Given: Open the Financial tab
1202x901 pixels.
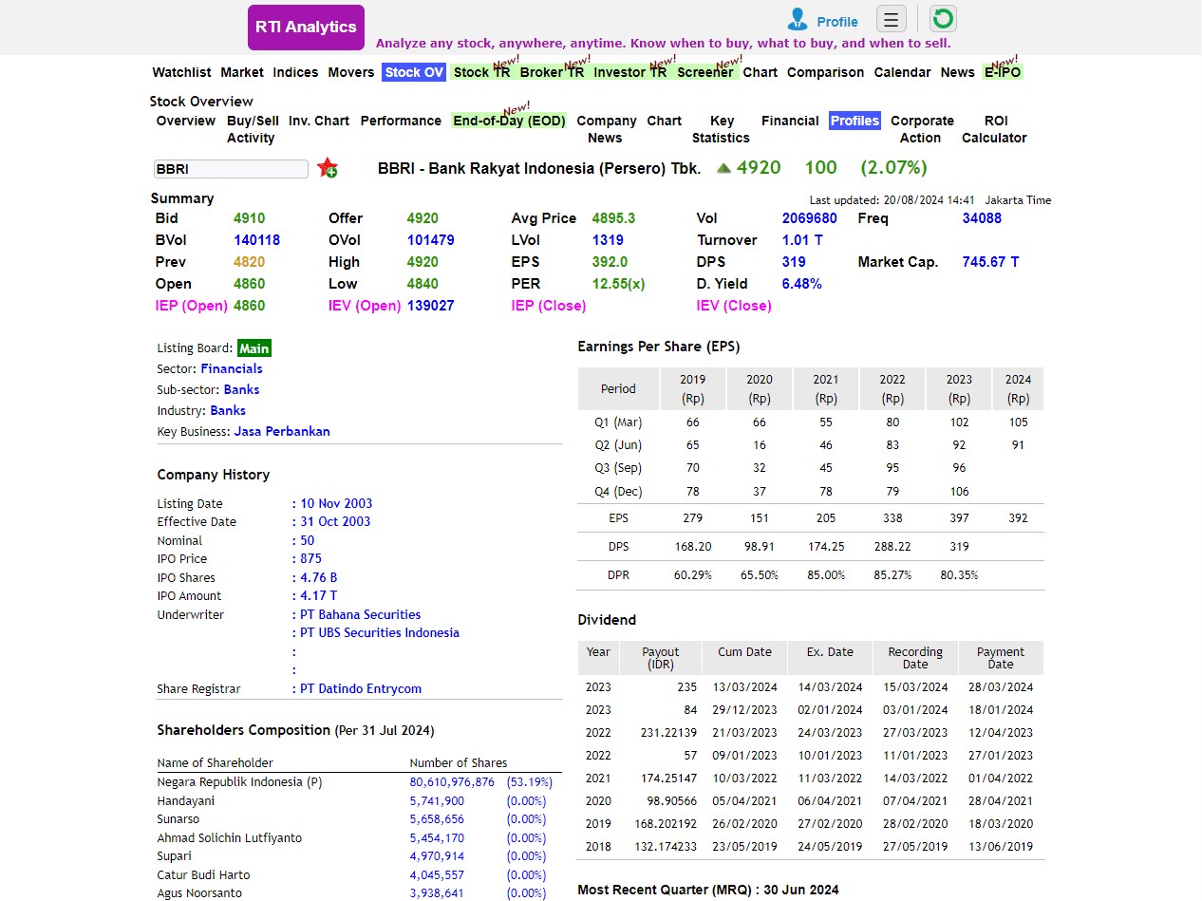Looking at the screenshot, I should coord(790,121).
